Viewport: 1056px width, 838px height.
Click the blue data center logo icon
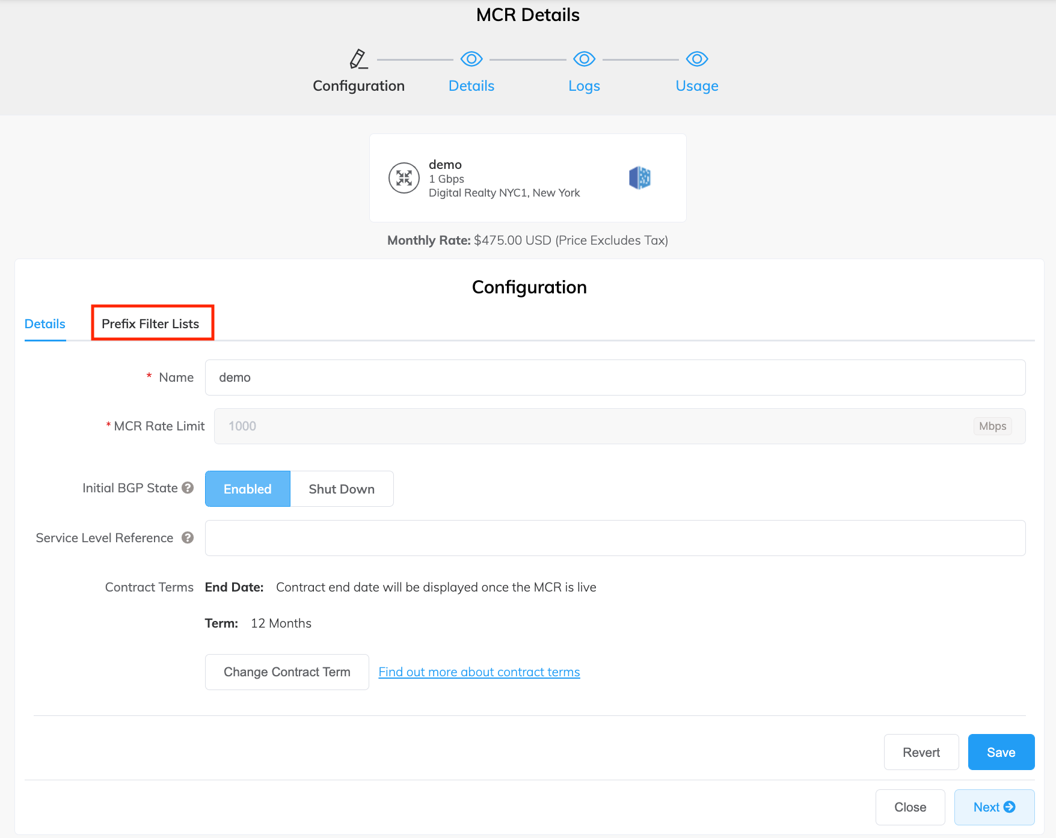[640, 178]
